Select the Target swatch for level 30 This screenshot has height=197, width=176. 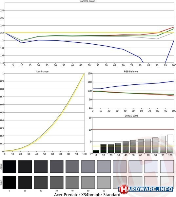point(57,183)
